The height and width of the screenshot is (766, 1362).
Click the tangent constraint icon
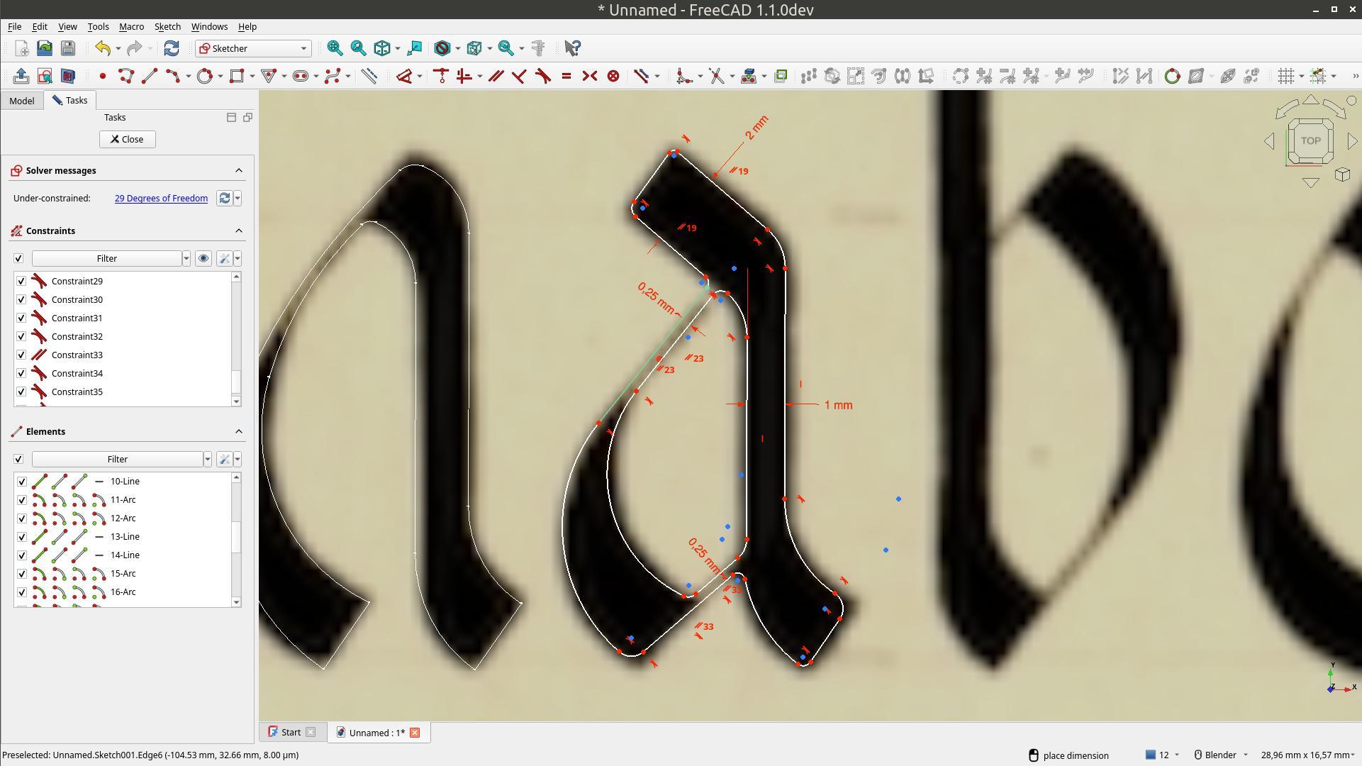point(543,76)
